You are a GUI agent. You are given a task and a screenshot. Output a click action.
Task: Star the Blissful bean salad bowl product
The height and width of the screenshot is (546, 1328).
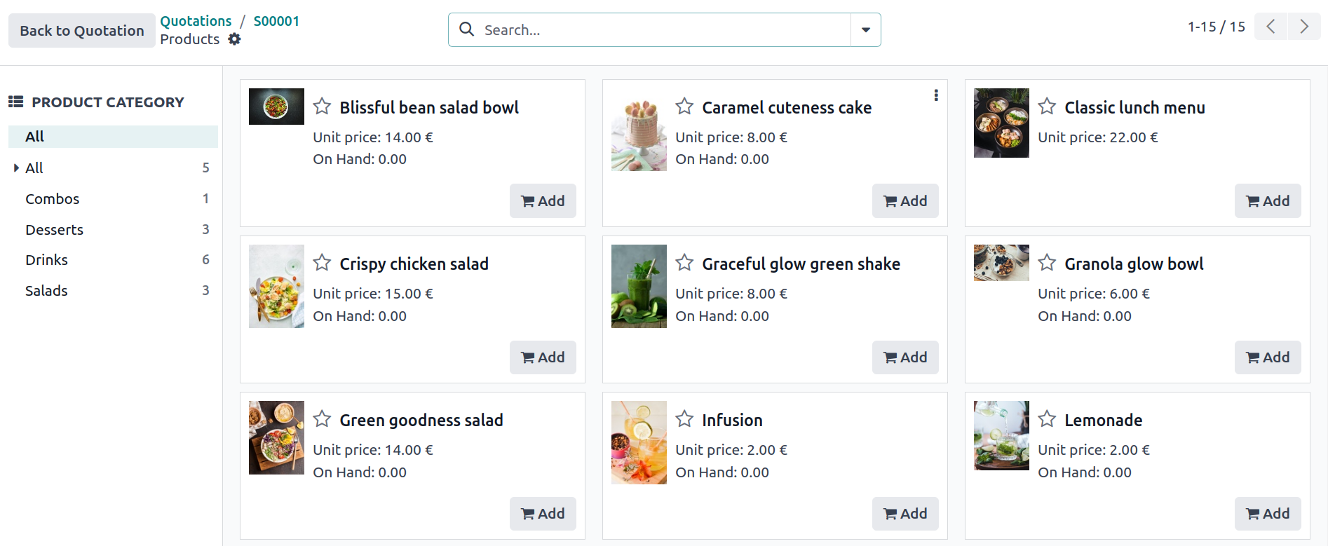(x=322, y=106)
